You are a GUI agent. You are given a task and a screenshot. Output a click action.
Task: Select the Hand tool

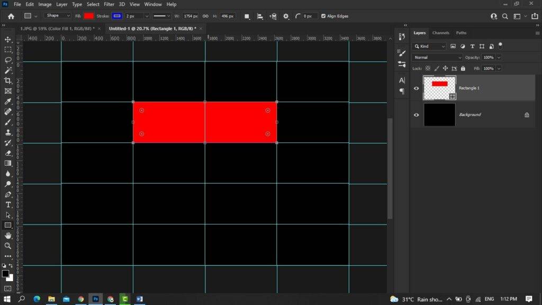click(x=8, y=236)
